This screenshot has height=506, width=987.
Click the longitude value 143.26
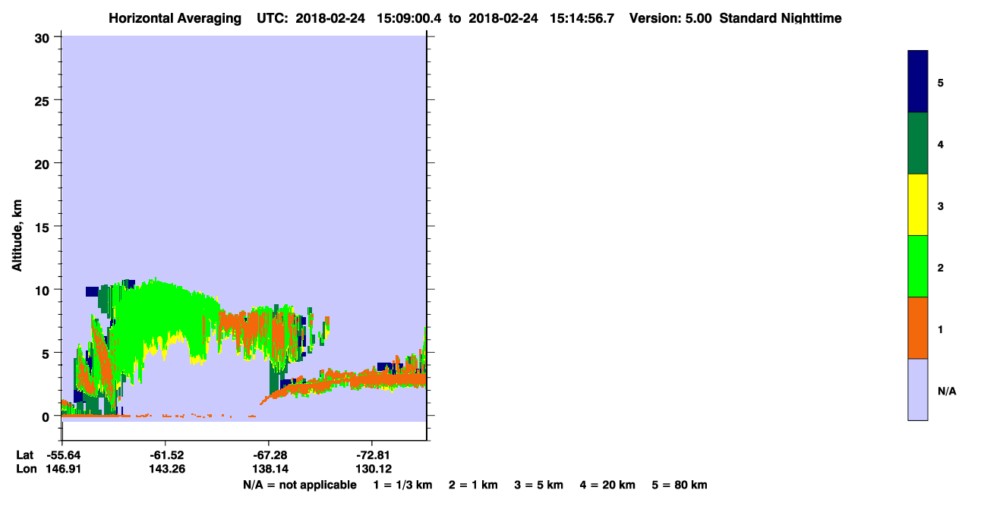coord(166,468)
